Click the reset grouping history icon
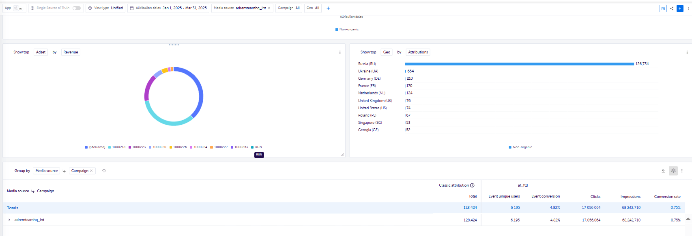The height and width of the screenshot is (236, 692). pos(104,171)
